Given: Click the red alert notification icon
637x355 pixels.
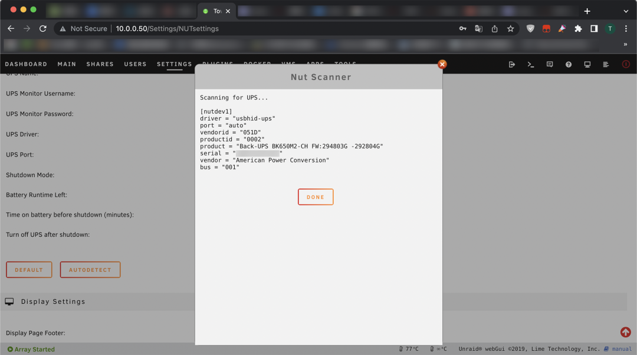Looking at the screenshot, I should click(626, 64).
